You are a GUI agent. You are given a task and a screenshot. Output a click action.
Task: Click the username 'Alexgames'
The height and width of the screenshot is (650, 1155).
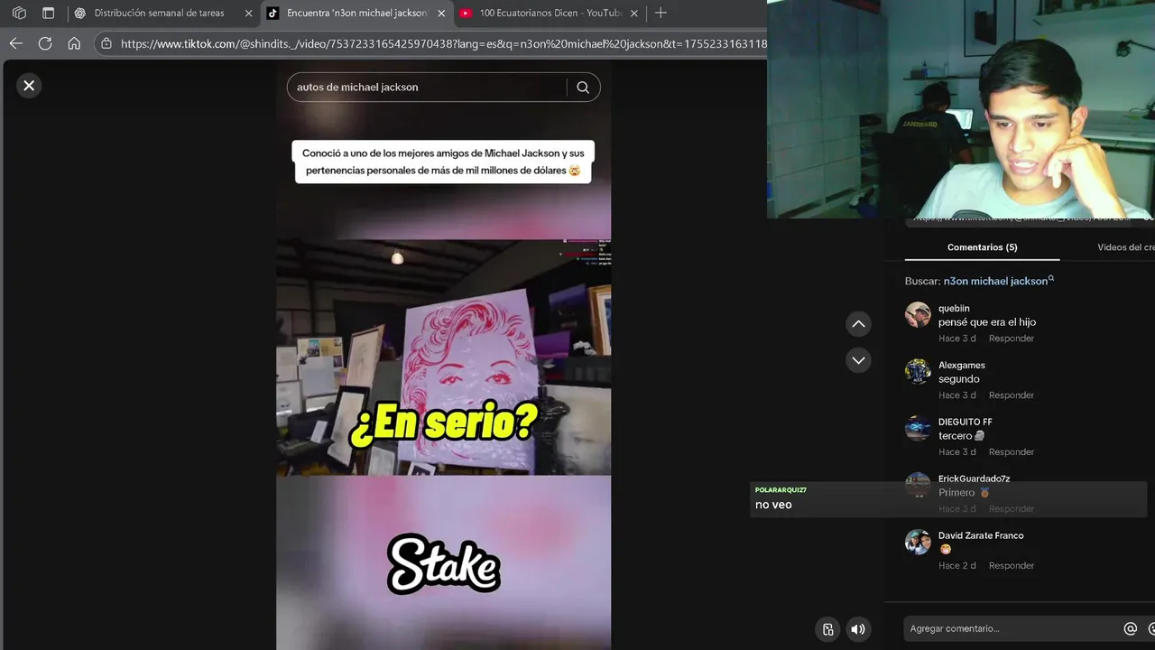coord(962,366)
